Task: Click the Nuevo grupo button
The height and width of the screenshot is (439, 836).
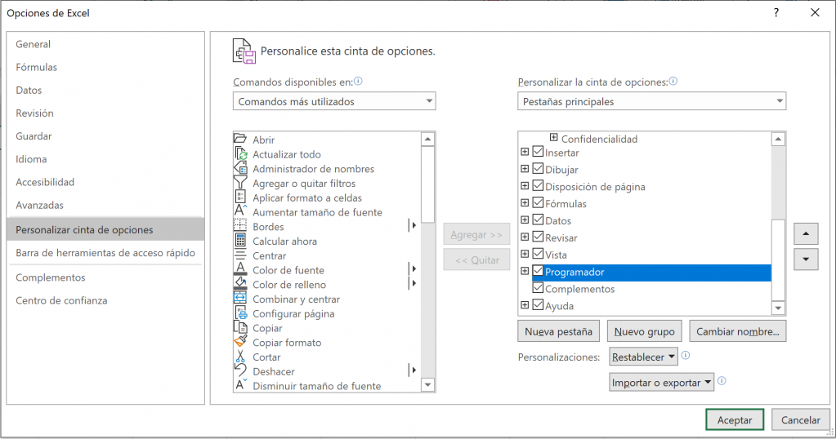Action: point(644,331)
